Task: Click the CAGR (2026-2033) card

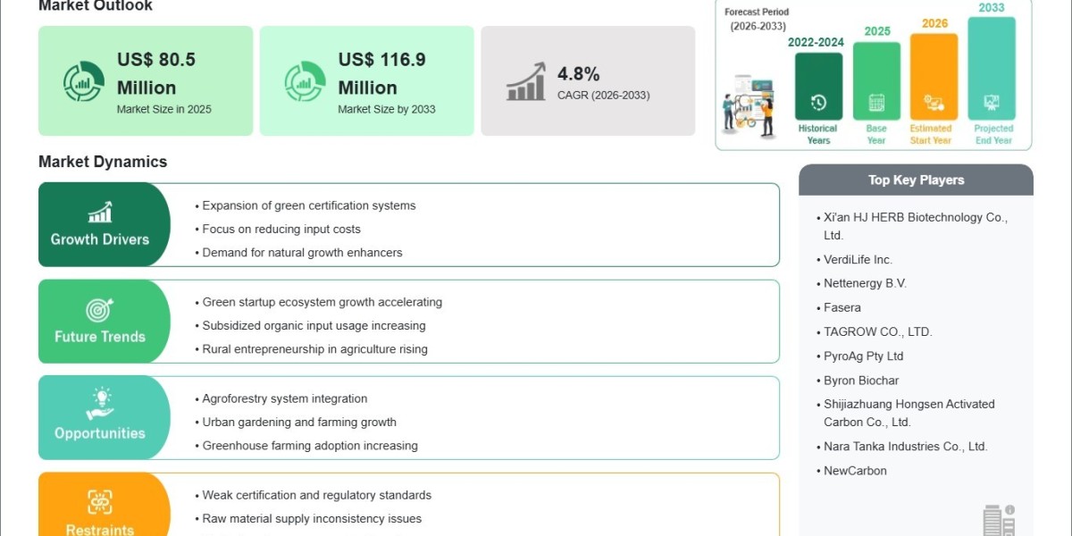Action: click(588, 81)
